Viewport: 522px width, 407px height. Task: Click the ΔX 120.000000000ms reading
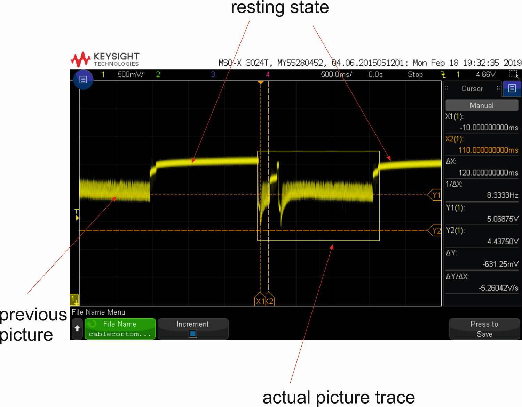tap(488, 173)
